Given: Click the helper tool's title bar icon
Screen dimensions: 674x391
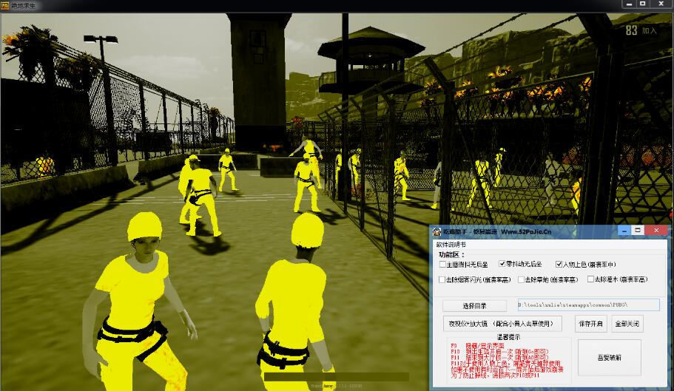Looking at the screenshot, I should [x=437, y=231].
